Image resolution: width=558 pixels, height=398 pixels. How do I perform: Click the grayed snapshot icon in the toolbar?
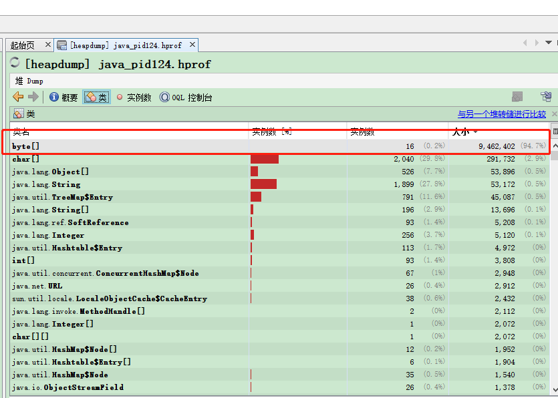(517, 96)
